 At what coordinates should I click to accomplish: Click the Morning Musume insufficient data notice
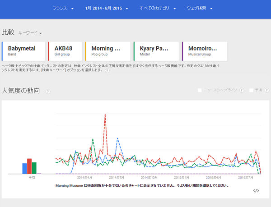142,186
